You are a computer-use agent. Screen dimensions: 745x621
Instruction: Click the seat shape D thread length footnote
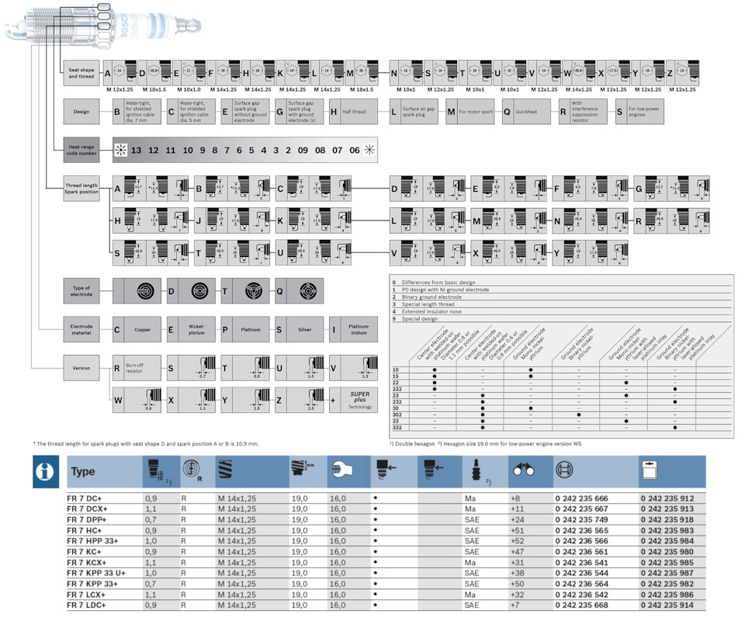tap(146, 444)
